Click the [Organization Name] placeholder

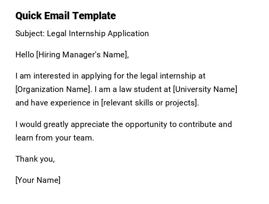tap(53, 89)
